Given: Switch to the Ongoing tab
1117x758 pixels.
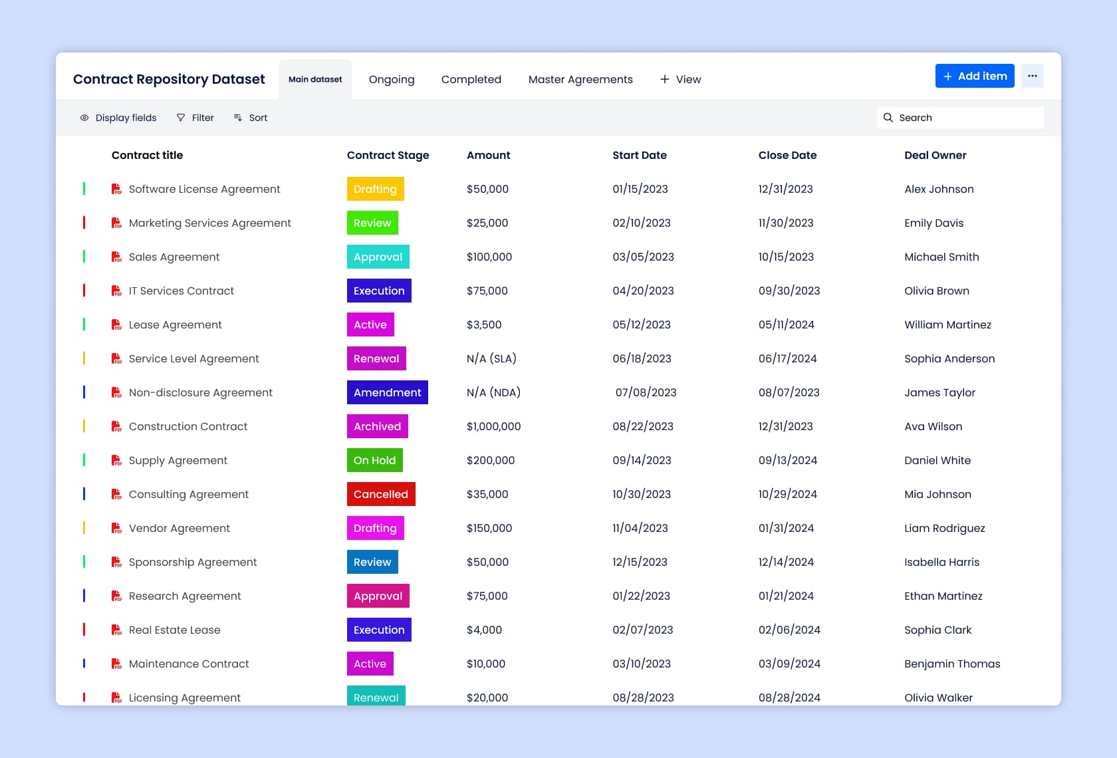Looking at the screenshot, I should click(x=392, y=79).
